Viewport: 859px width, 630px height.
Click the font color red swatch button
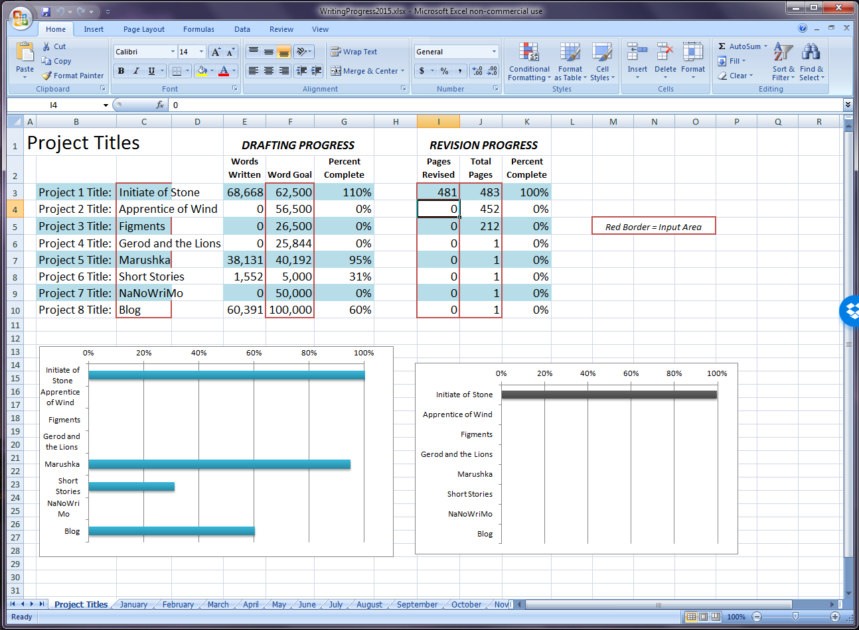coord(224,71)
